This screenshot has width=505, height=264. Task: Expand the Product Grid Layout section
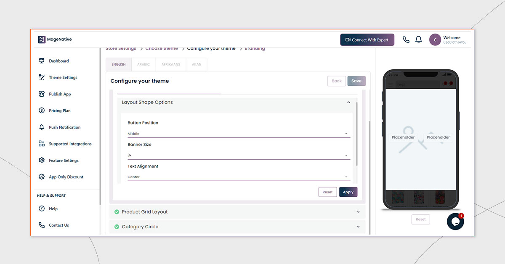238,212
